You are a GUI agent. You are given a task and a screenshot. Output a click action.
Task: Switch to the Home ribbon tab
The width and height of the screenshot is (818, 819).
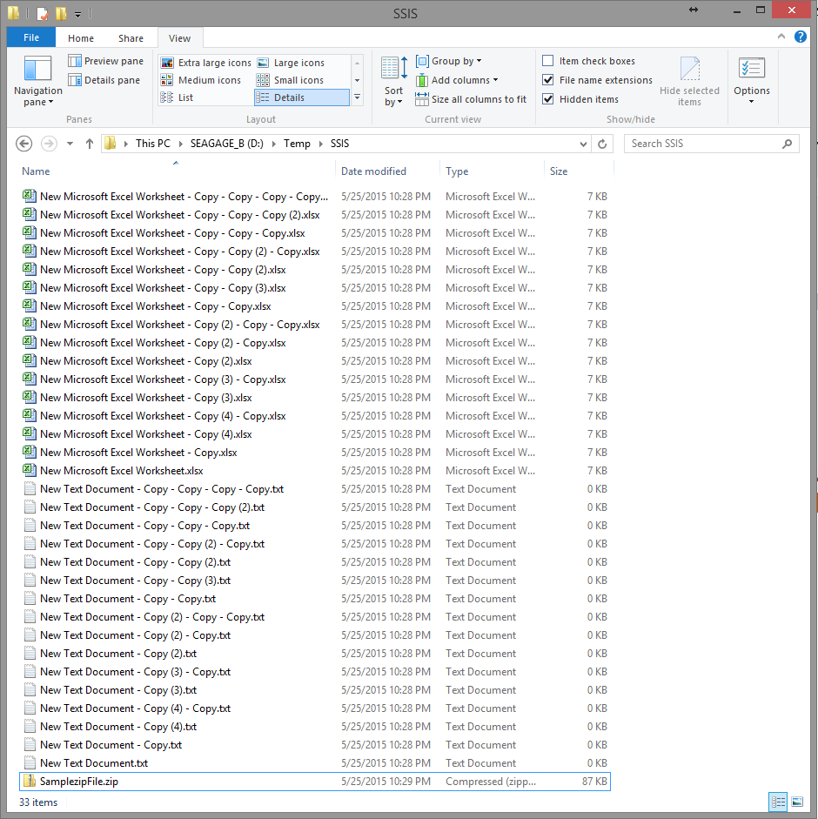point(80,37)
